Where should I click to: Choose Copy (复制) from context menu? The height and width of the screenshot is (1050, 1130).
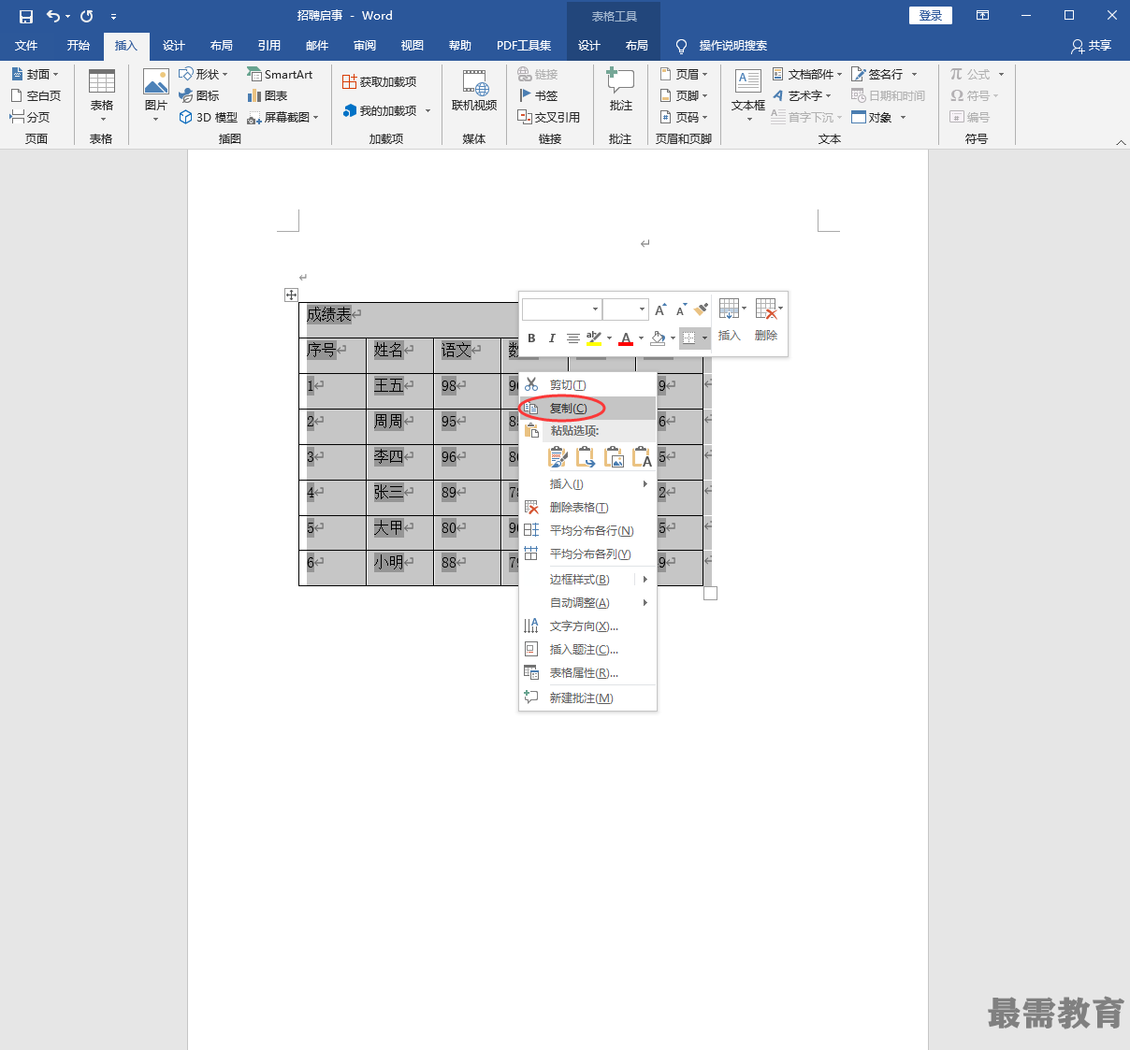click(587, 408)
